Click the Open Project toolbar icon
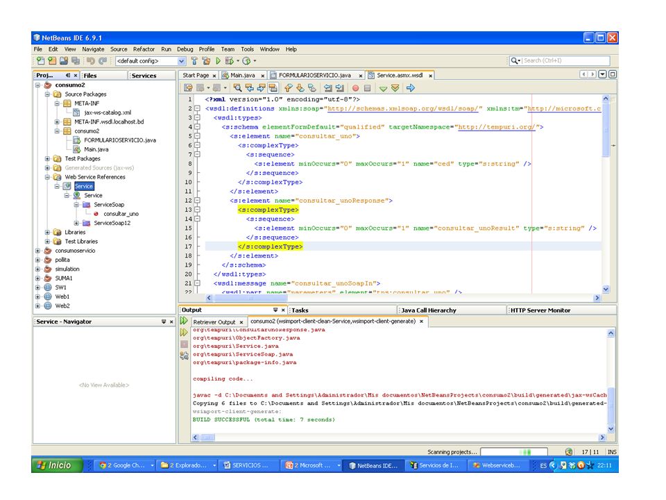 [x=64, y=61]
